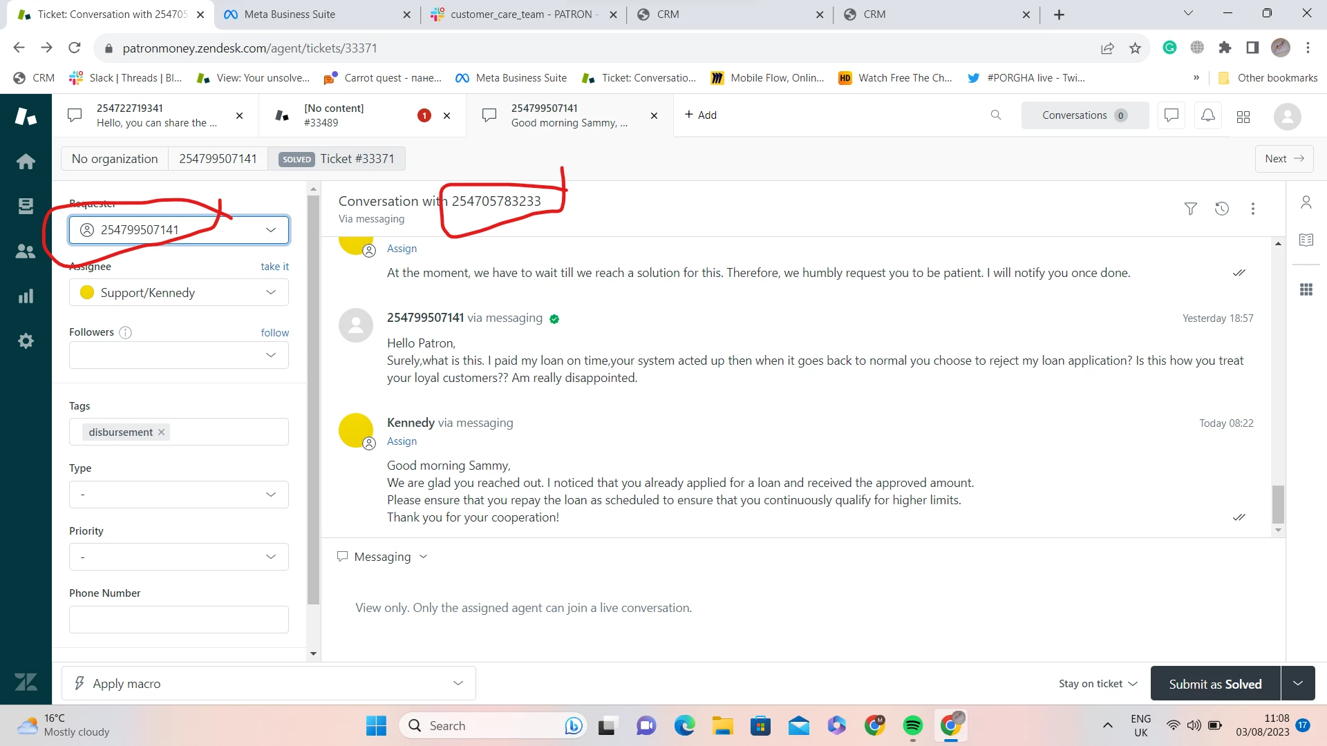
Task: Expand the Assignee Support/Kennedy dropdown
Action: [x=178, y=293]
